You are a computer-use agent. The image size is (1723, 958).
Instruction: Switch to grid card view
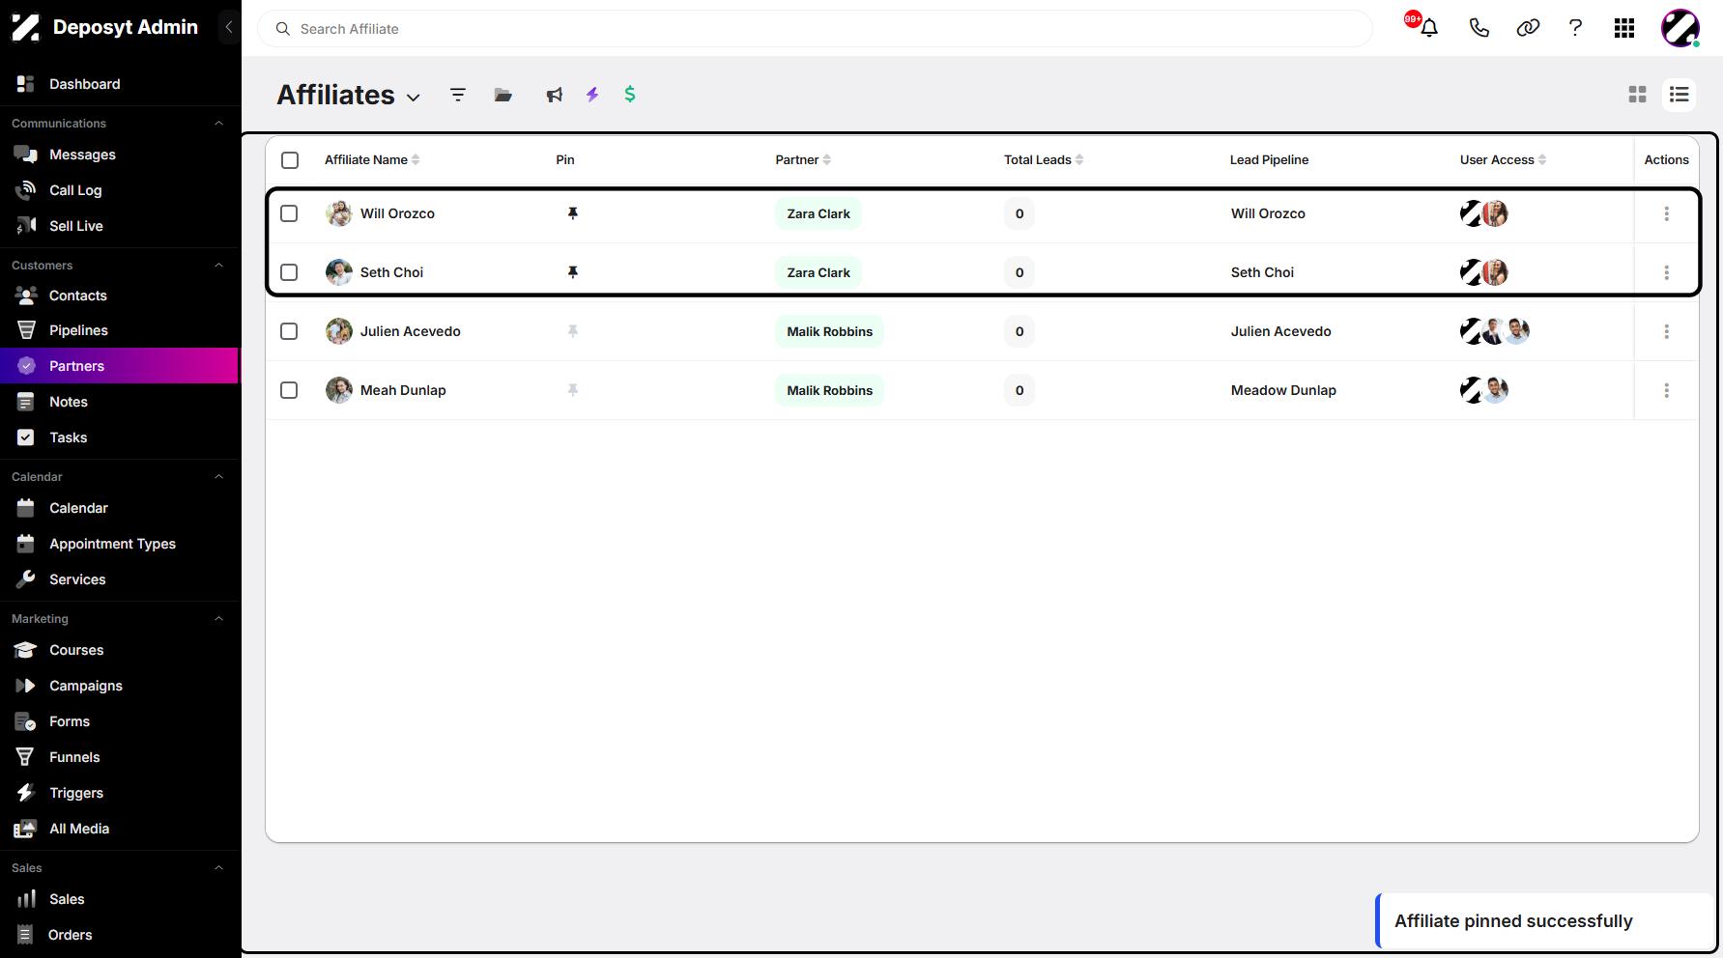(x=1637, y=95)
